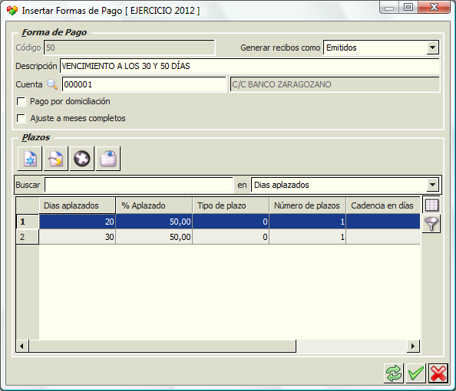Click the cell with value 20
The height and width of the screenshot is (391, 456).
[78, 222]
